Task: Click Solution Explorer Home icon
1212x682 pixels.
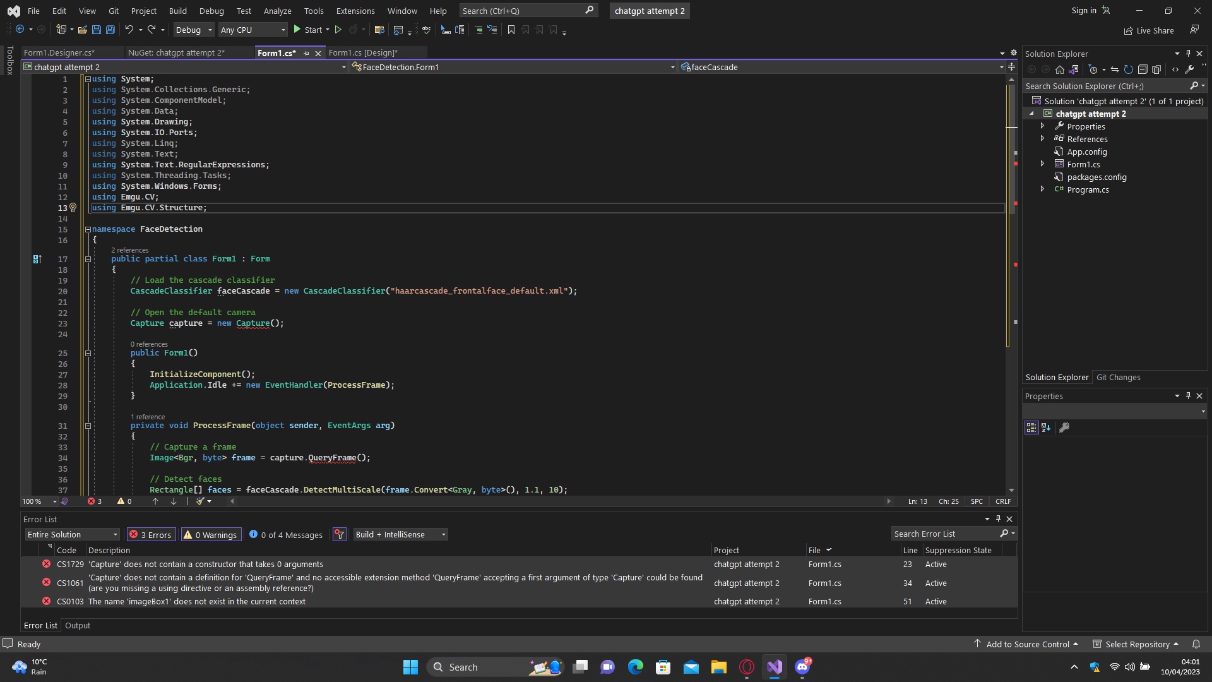Action: (1060, 70)
